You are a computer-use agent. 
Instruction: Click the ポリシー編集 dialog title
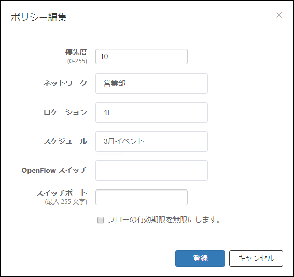(x=38, y=17)
